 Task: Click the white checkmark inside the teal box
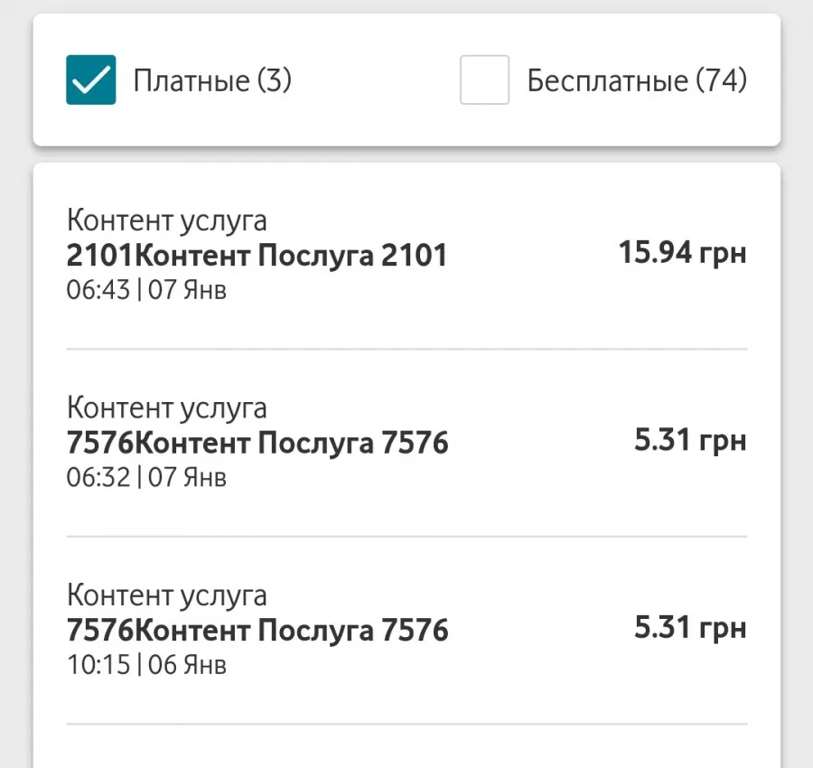(90, 81)
